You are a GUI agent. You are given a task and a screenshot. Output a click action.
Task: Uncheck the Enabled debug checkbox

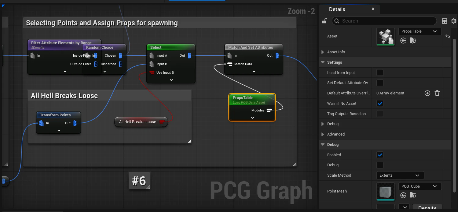(380, 155)
